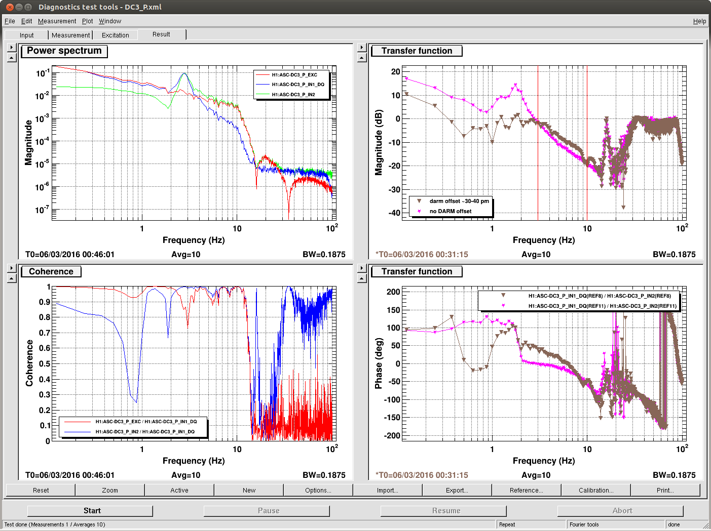Viewport: 711px width, 531px height.
Task: Click right-arrow icon beside bottom Transfer function plot
Action: (x=362, y=268)
